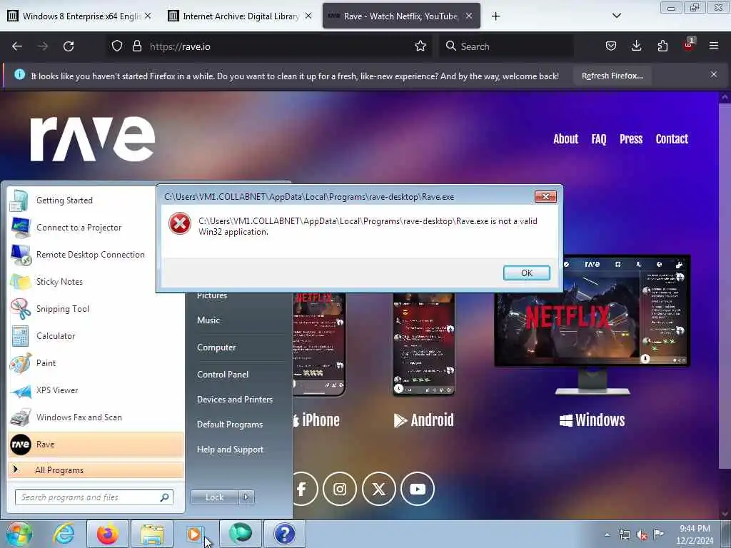
Task: Open a new tab with plus
Action: [x=495, y=16]
